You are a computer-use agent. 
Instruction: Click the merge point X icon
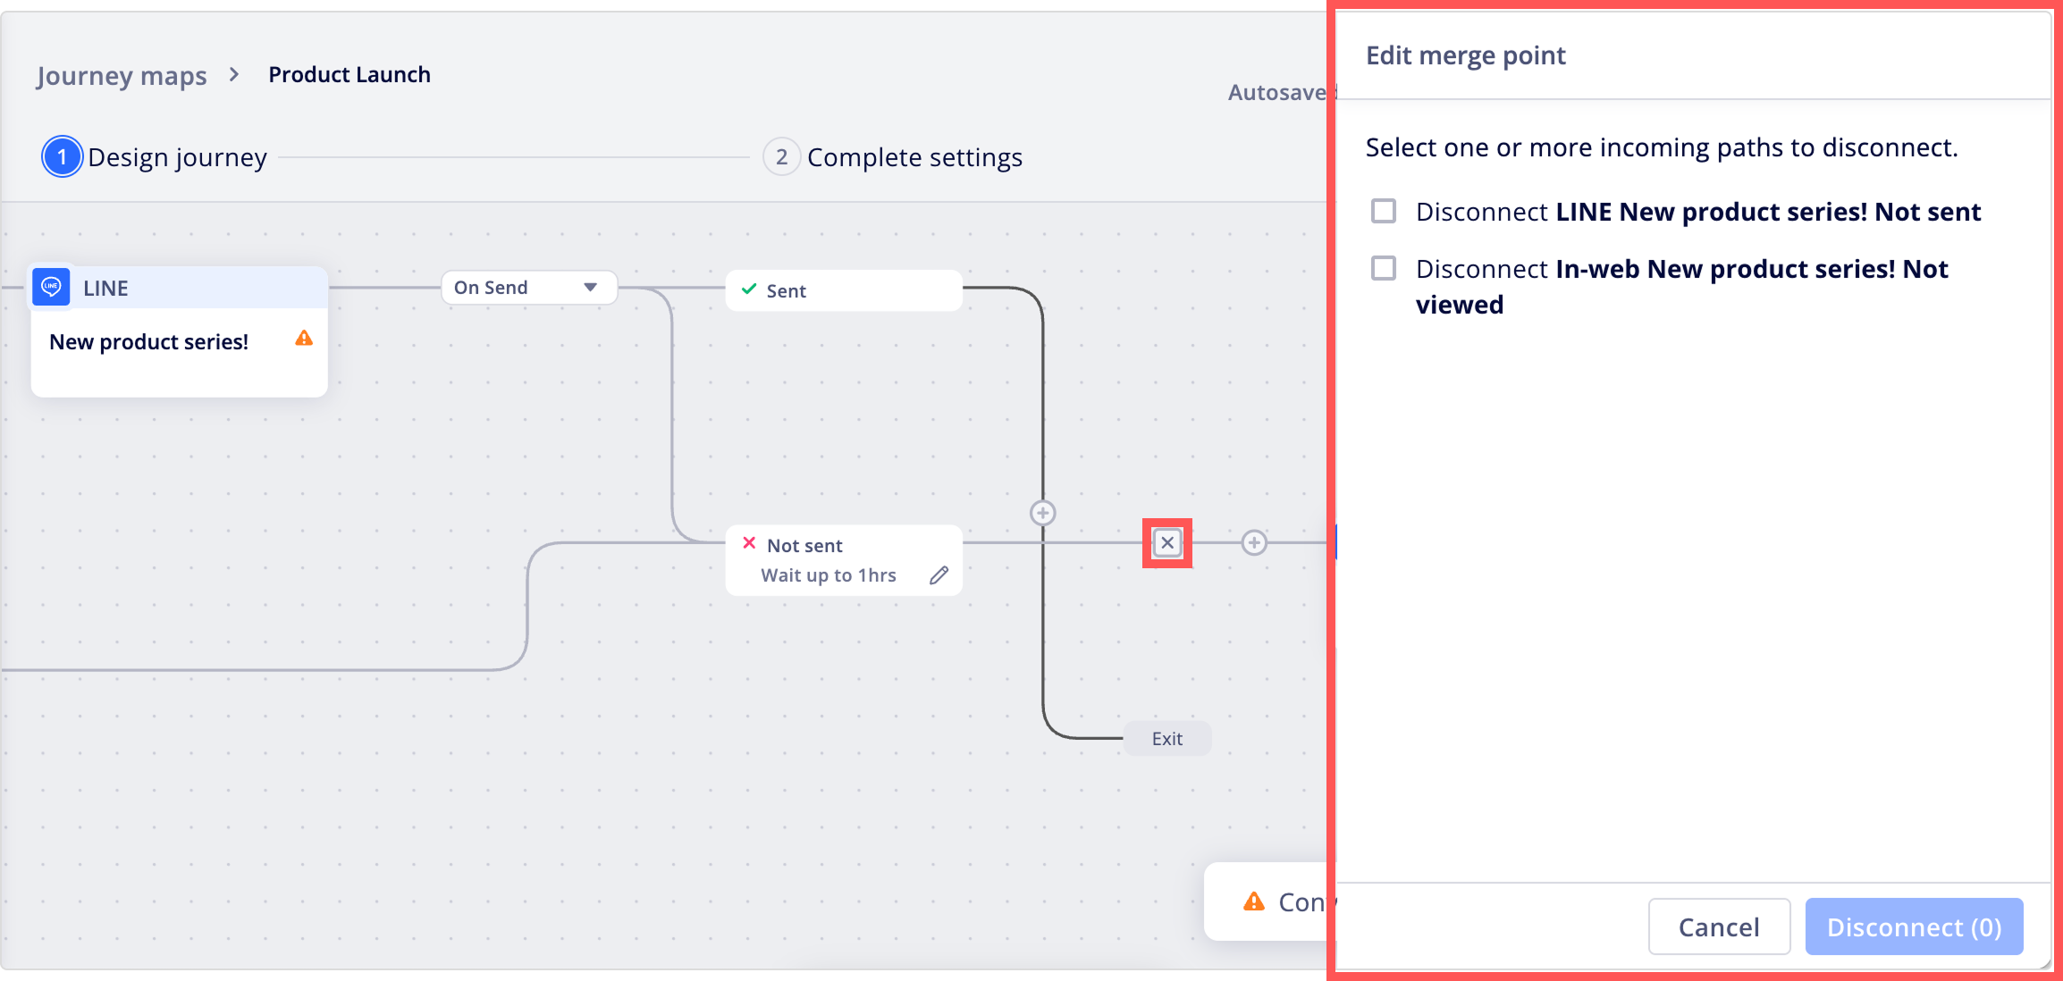pos(1167,542)
